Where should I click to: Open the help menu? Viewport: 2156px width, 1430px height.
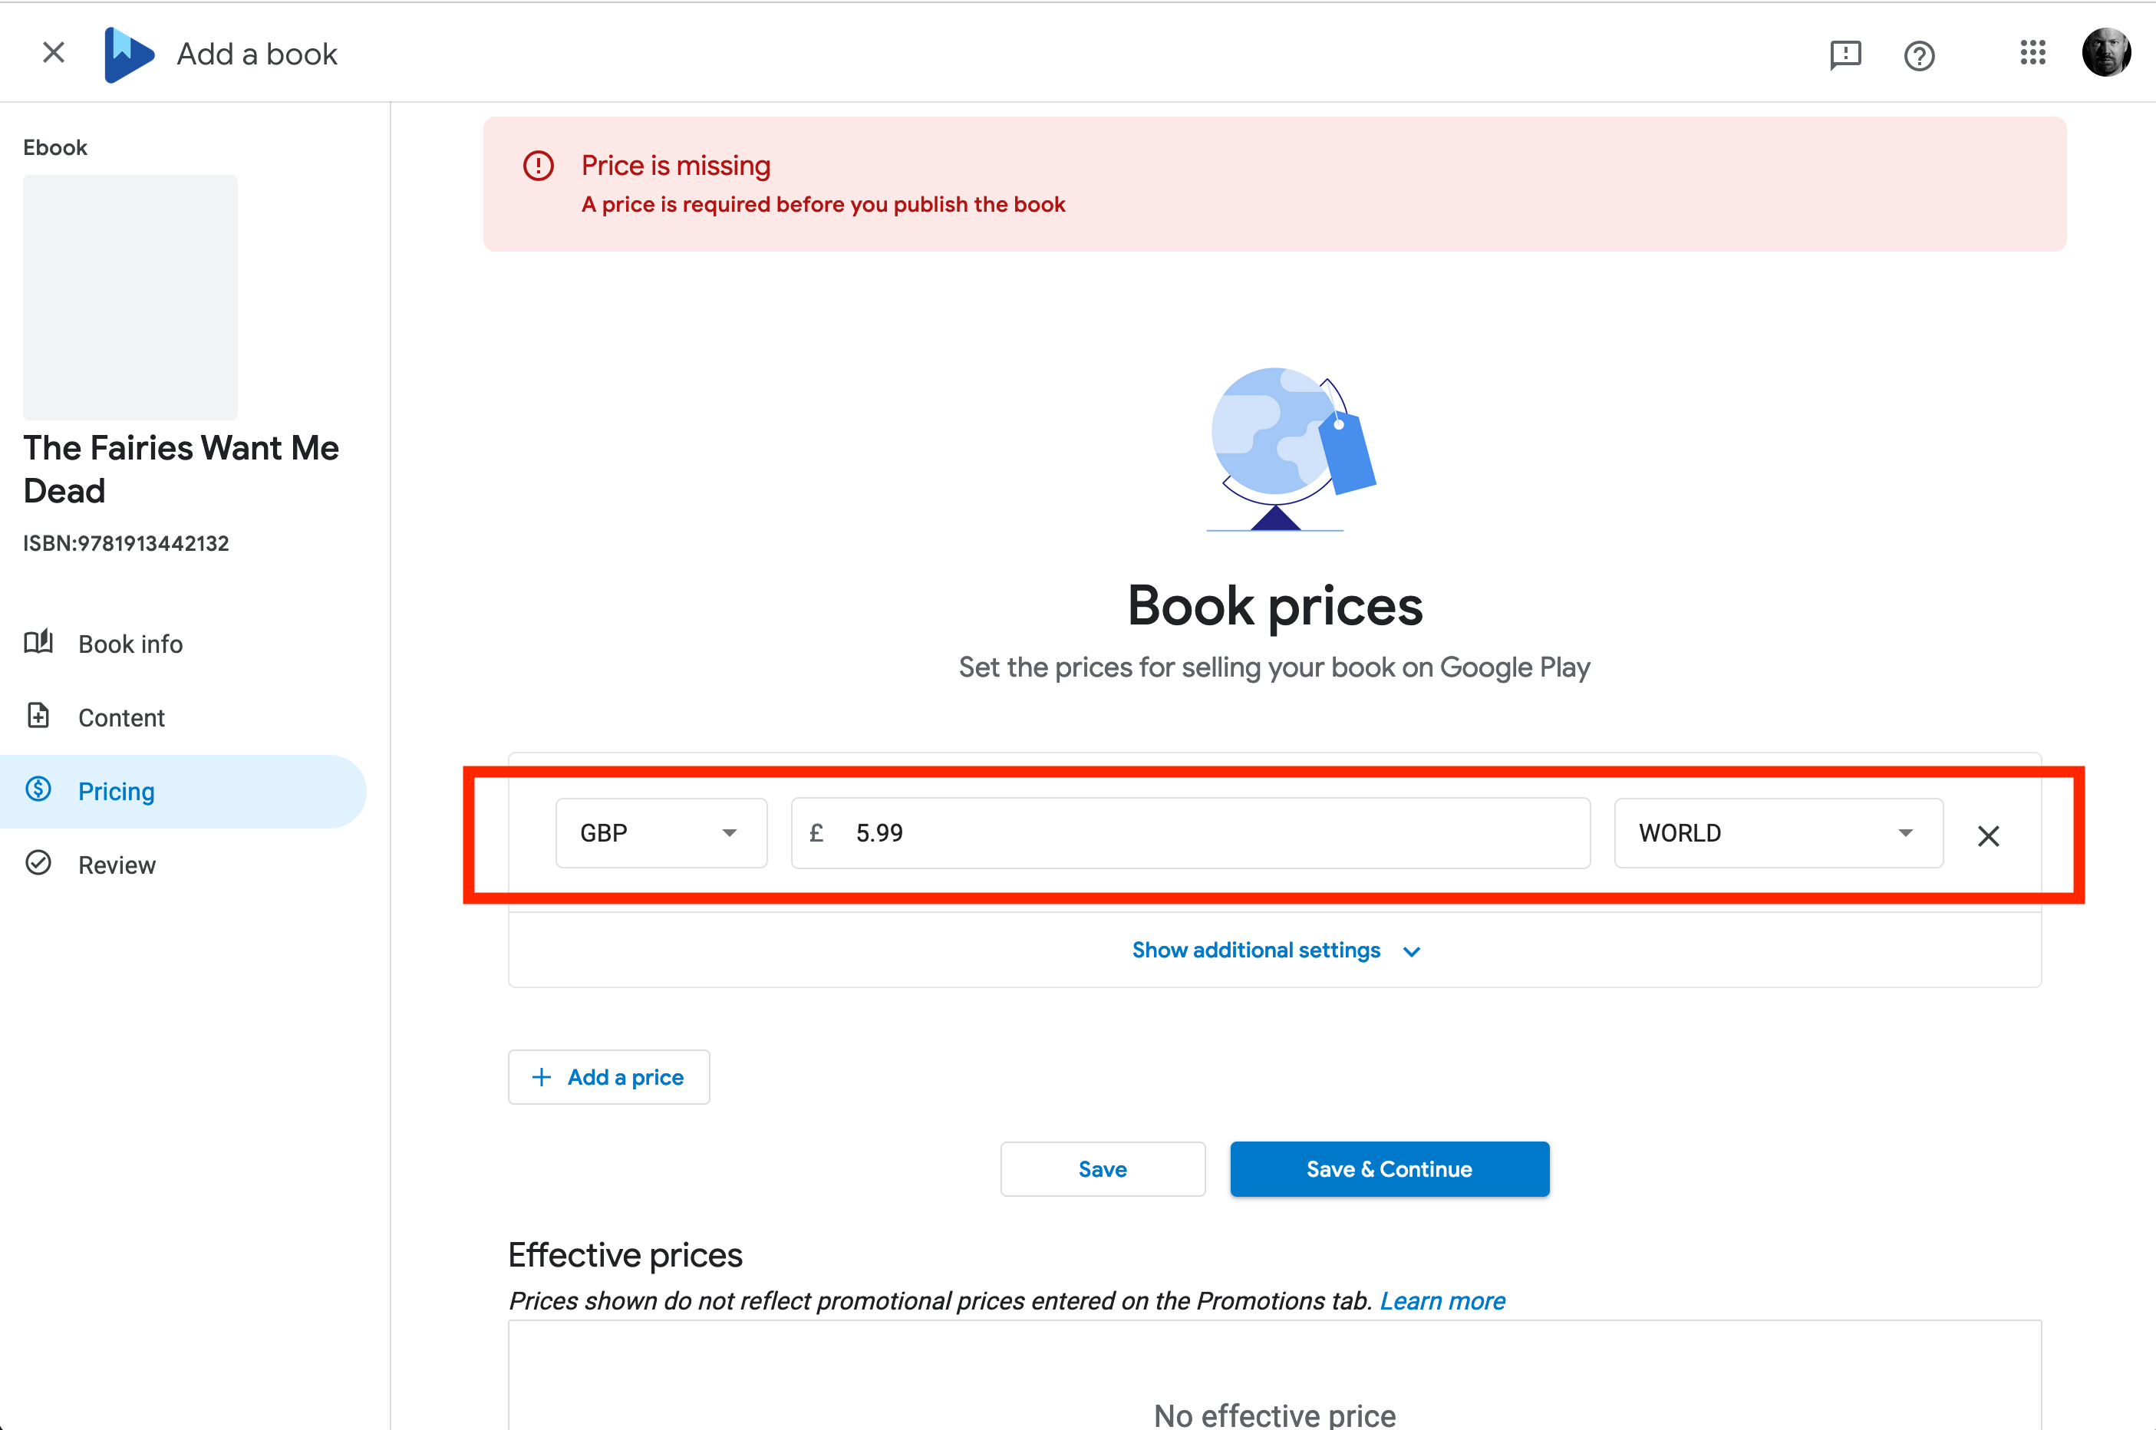click(x=1919, y=56)
